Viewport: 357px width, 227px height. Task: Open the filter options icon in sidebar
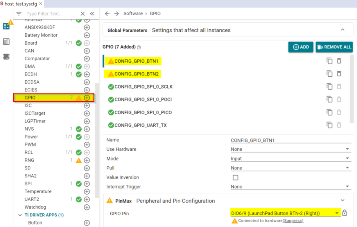[x=19, y=14]
